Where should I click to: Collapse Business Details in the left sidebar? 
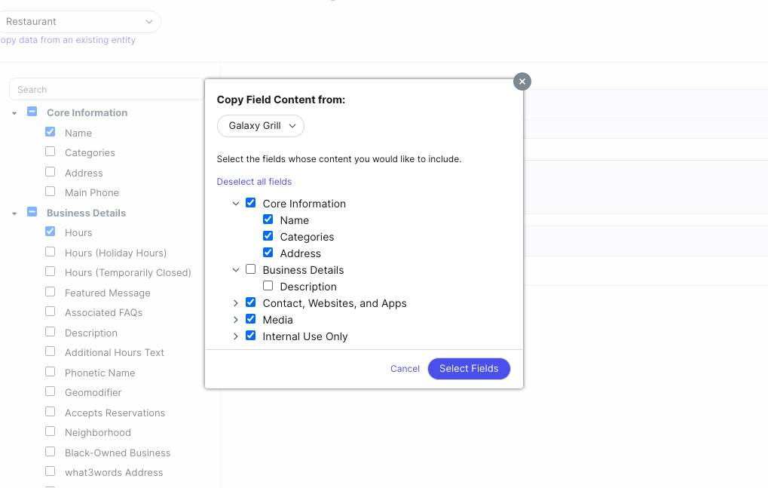(14, 213)
